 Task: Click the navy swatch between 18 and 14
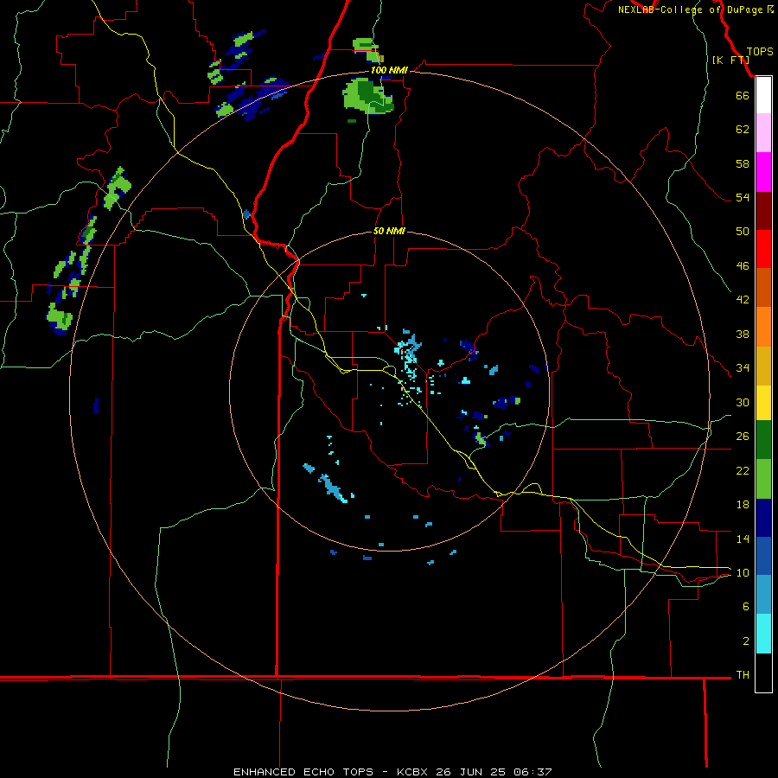(763, 518)
